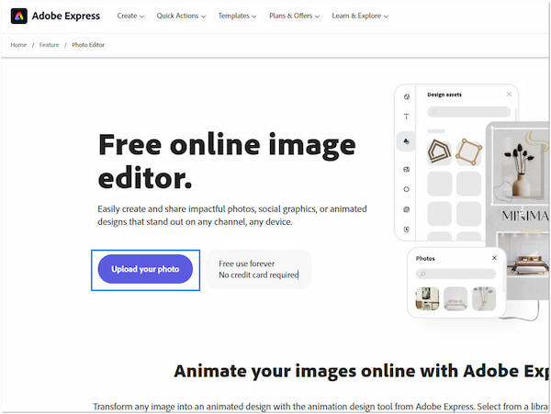The image size is (551, 414).
Task: Select the circle icon in sidebar
Action: tap(407, 189)
